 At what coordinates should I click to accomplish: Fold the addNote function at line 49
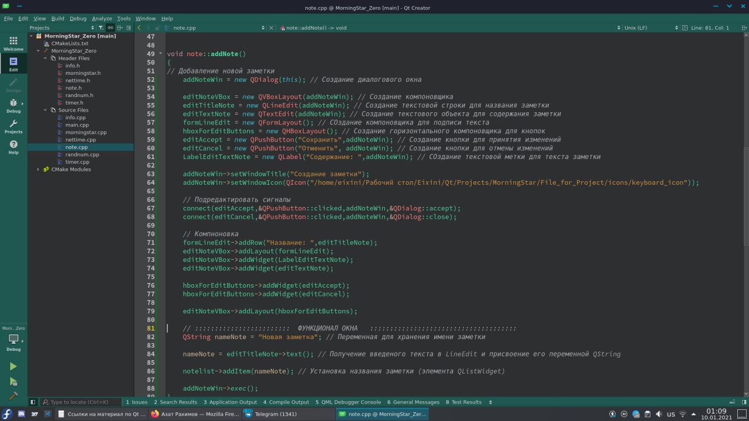click(x=160, y=54)
